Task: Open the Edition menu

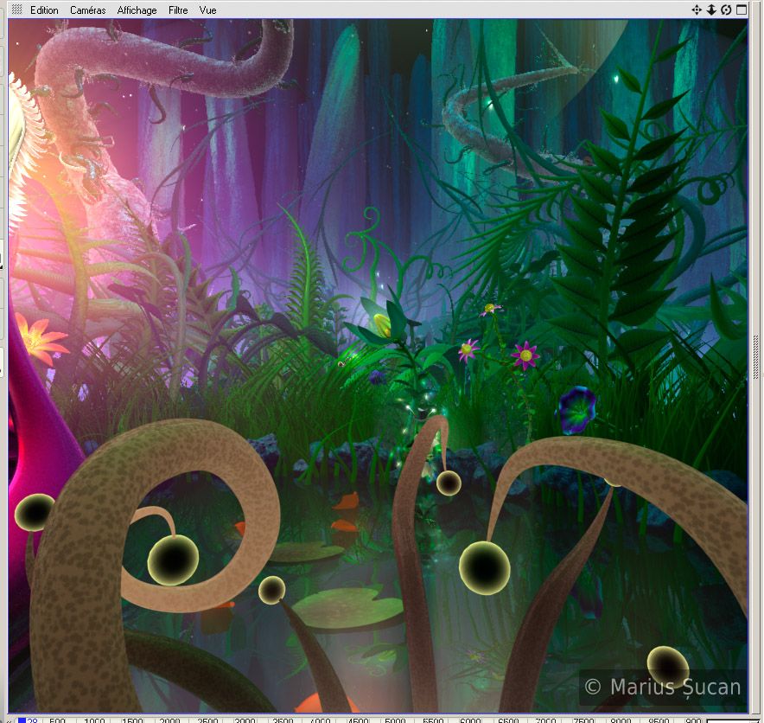Action: pos(44,10)
